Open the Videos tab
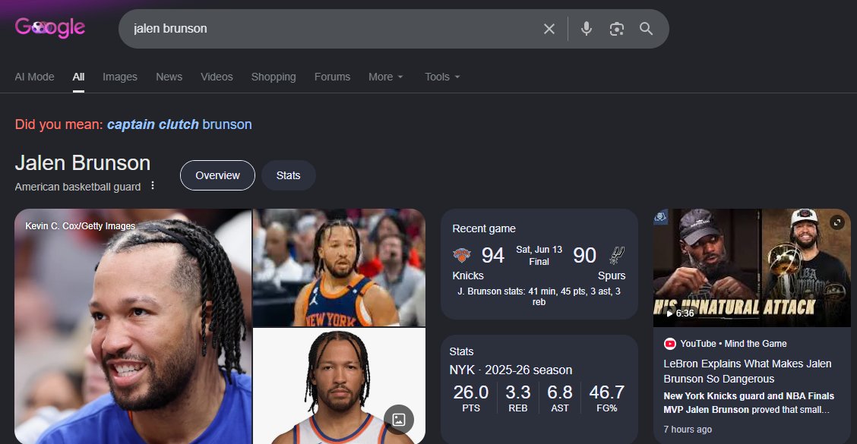Viewport: 857px width, 444px height. (x=217, y=77)
